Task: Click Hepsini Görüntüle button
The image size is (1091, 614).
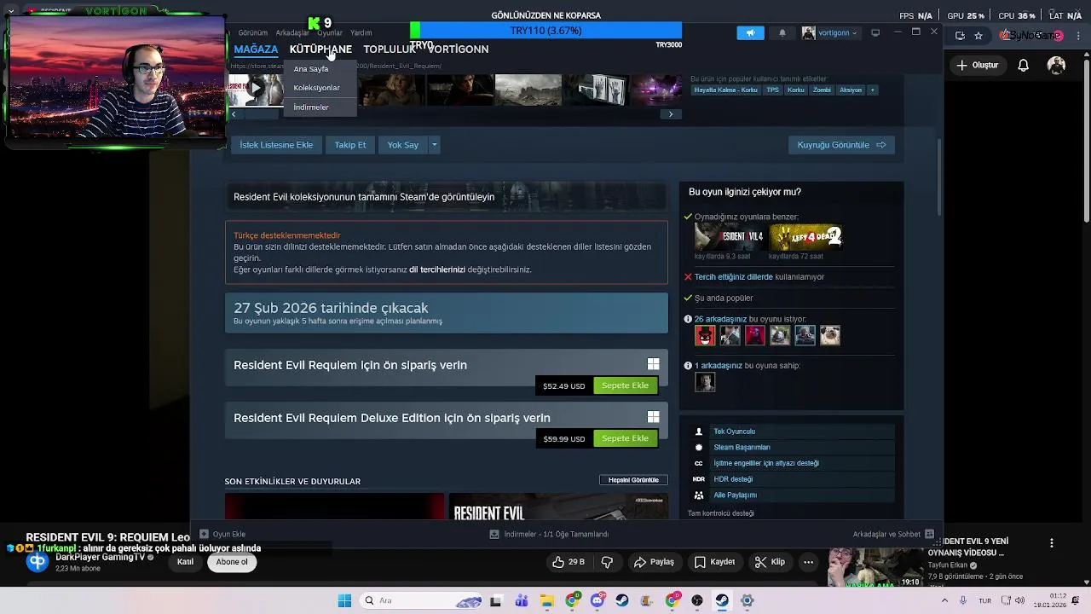Action: coord(633,480)
